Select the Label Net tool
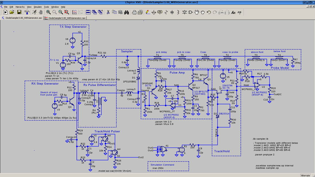 (160, 12)
